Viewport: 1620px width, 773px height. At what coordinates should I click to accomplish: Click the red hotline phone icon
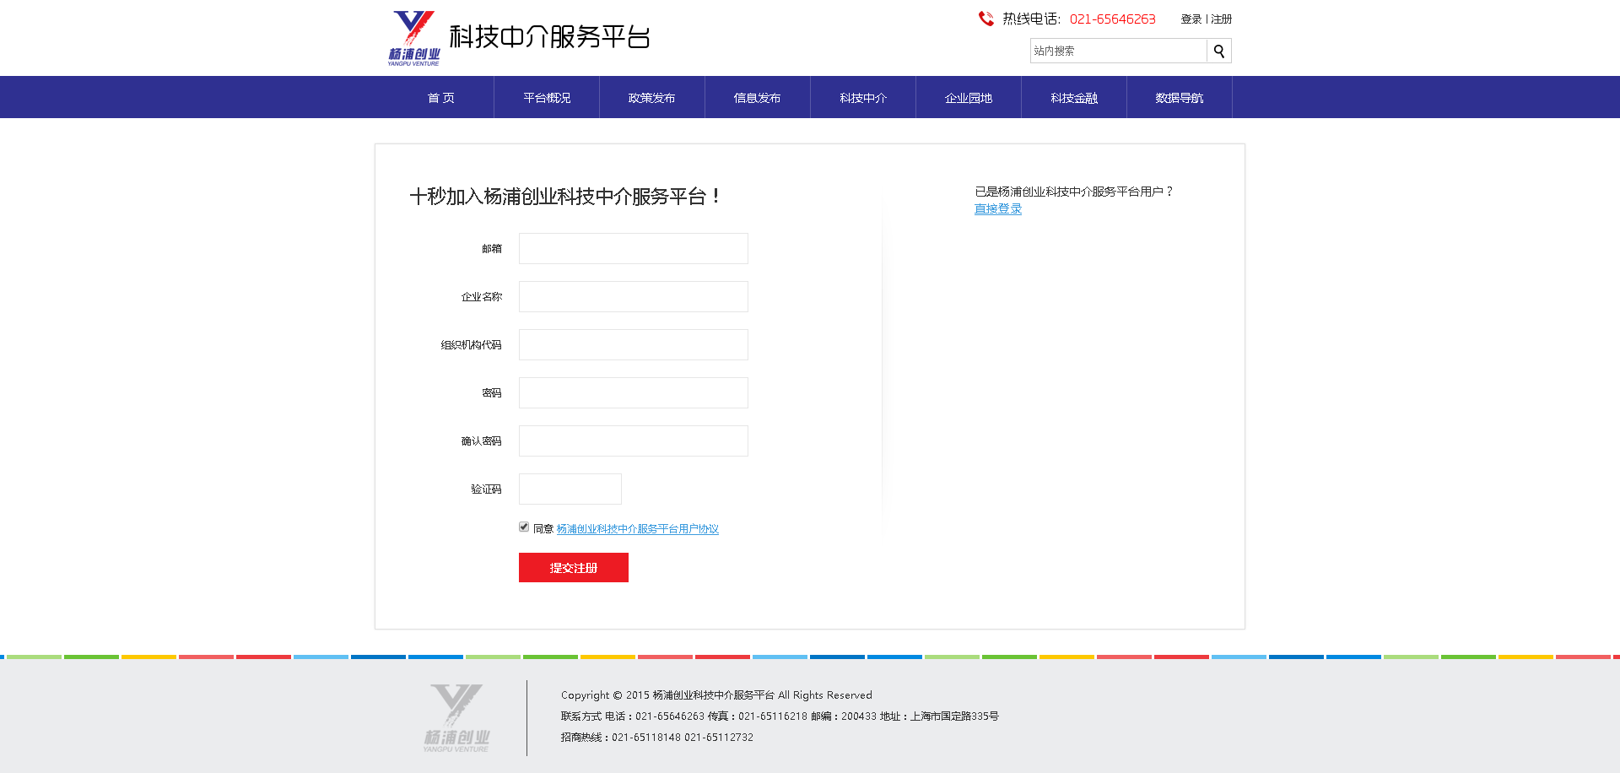pos(985,19)
